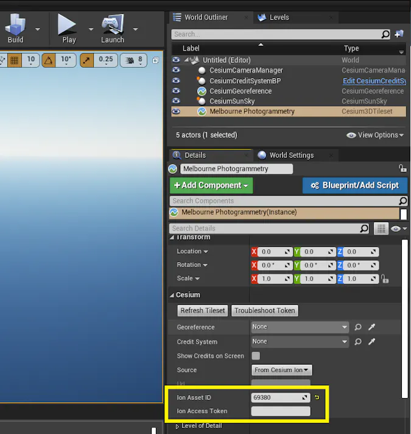411x434 pixels.
Task: Pick Credit System actor with eyedropper icon
Action: [372, 342]
